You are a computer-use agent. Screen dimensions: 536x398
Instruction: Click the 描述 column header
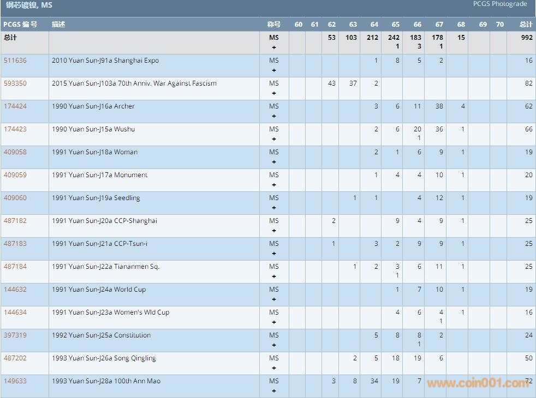[58, 25]
